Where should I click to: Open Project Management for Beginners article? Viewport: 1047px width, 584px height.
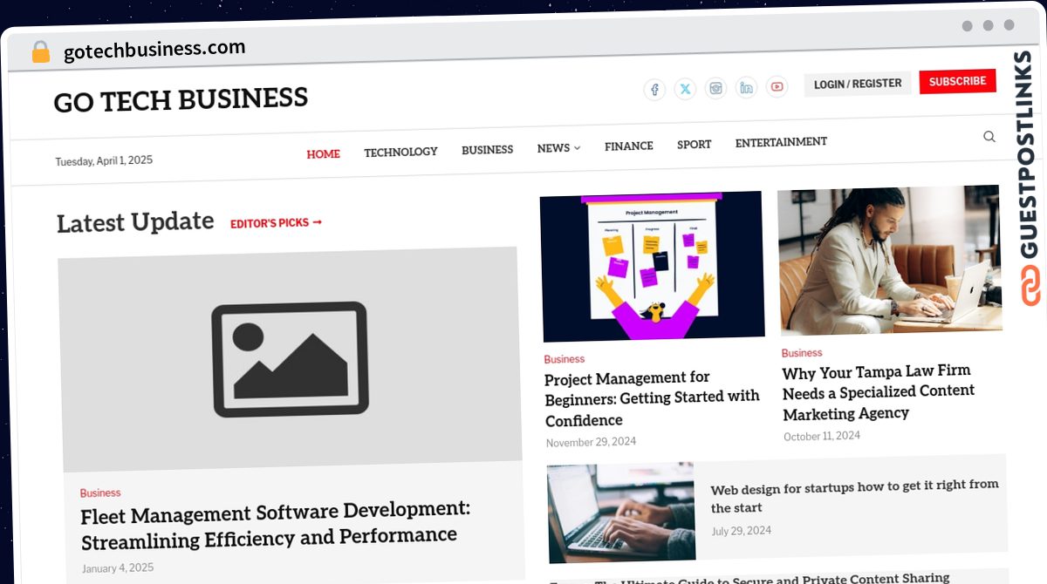652,399
